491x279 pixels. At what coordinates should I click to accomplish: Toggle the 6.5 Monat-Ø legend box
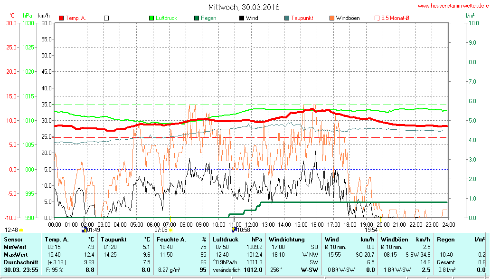coord(377,18)
